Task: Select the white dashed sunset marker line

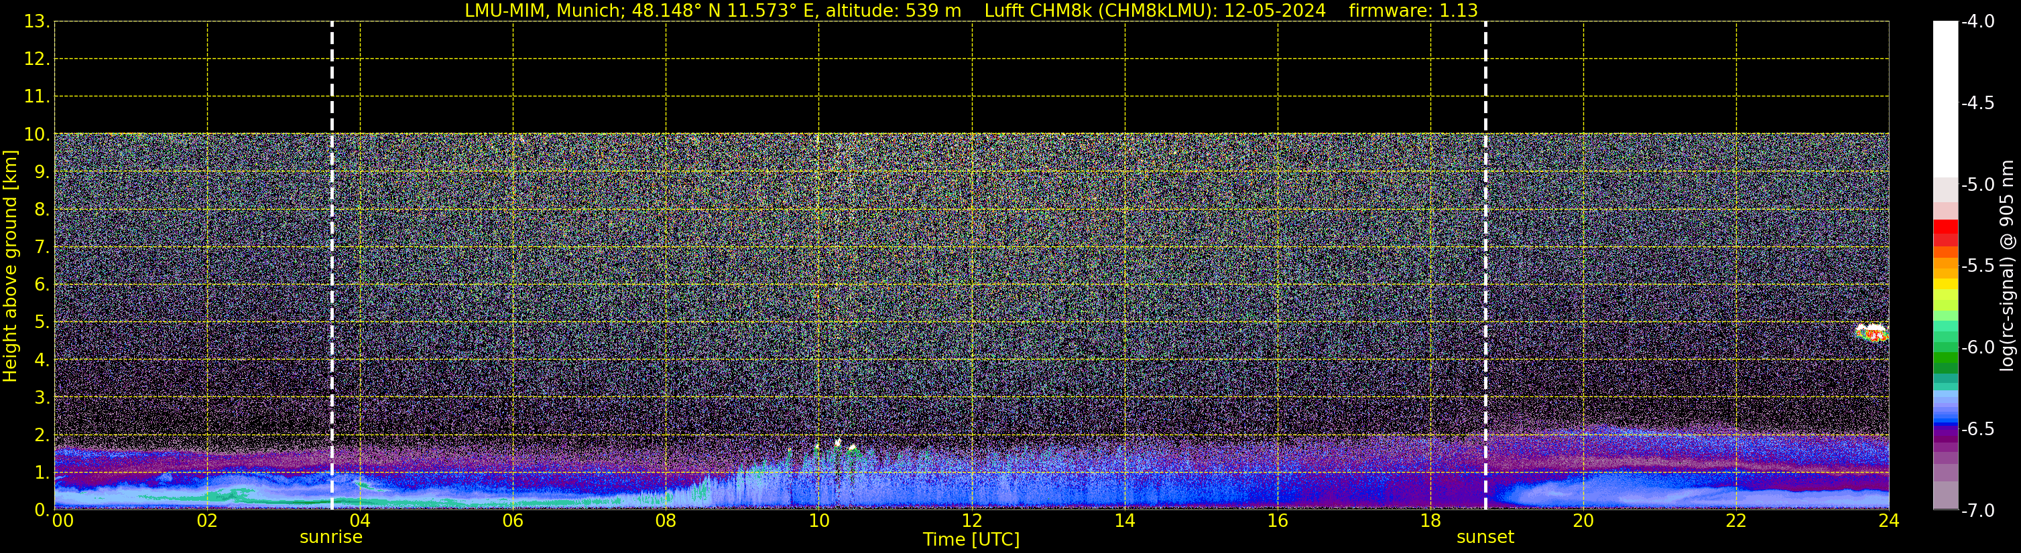Action: click(1485, 266)
